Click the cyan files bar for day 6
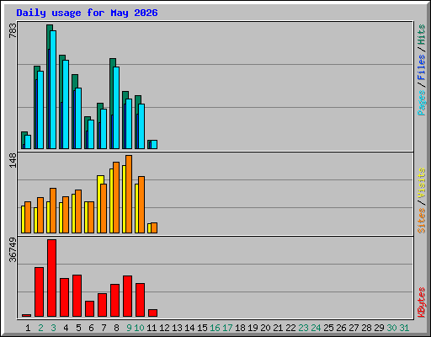The width and height of the screenshot is (431, 337). [91, 134]
